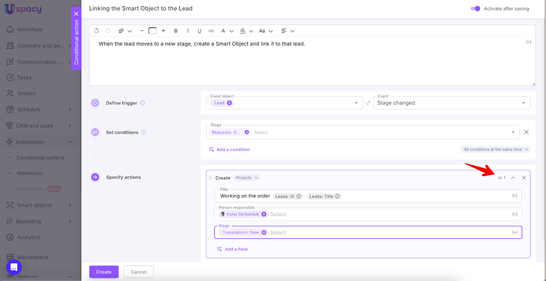Click the info icon beside Define trigger
Screen dimensions: 546x281
(143, 103)
